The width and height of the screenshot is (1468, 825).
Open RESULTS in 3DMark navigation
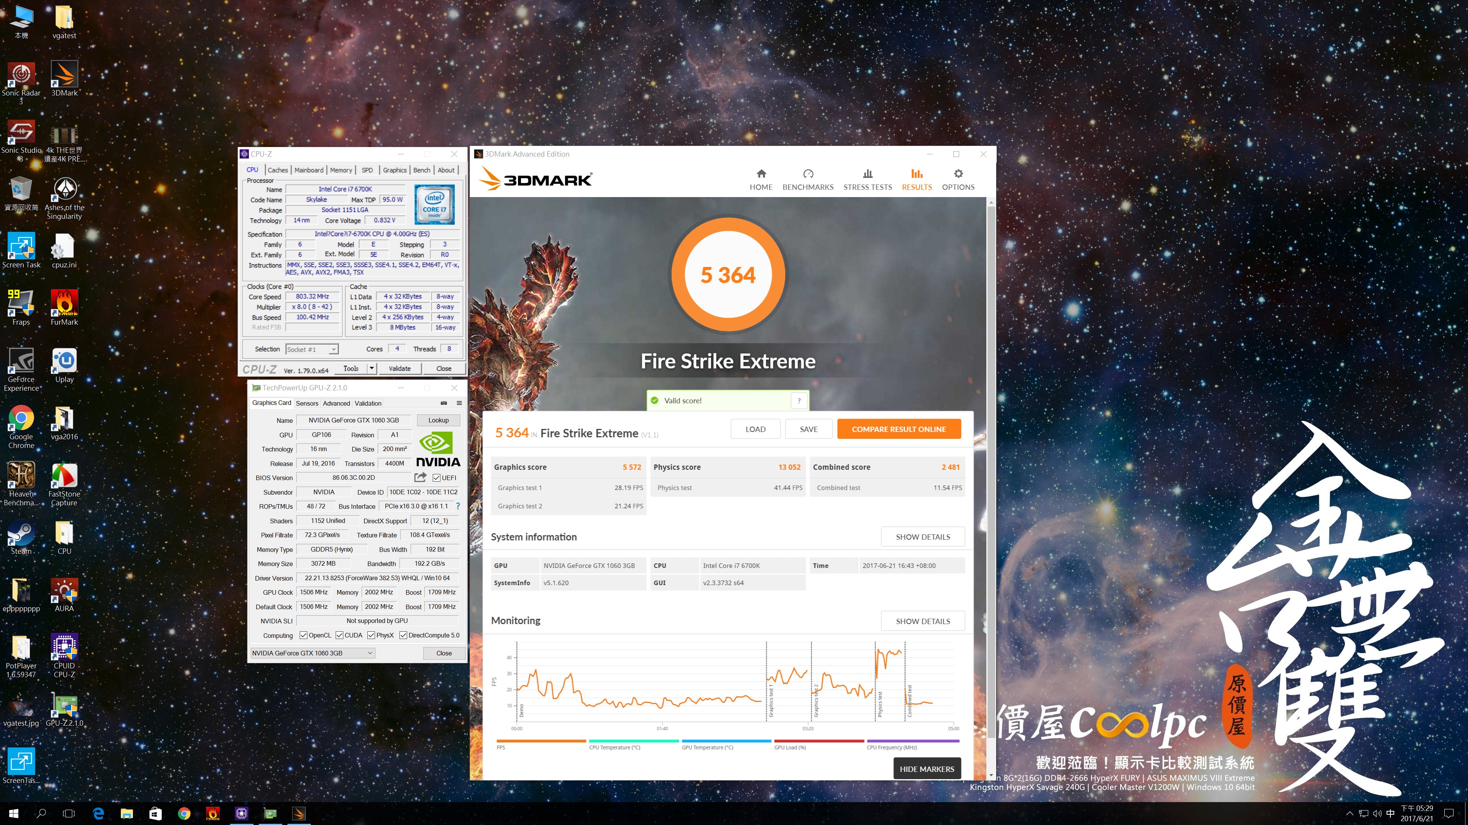coord(916,180)
